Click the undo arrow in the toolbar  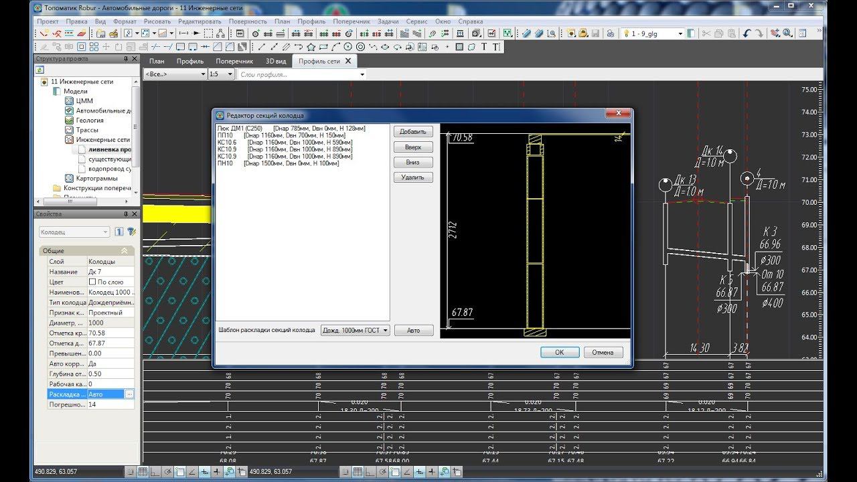tap(747, 33)
